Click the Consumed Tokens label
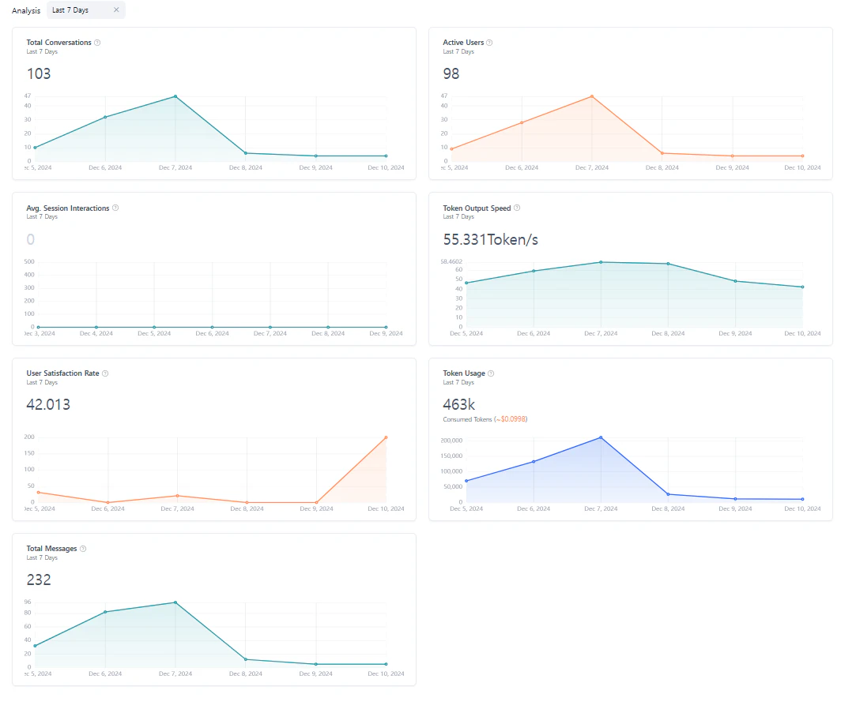The image size is (856, 709). click(467, 419)
